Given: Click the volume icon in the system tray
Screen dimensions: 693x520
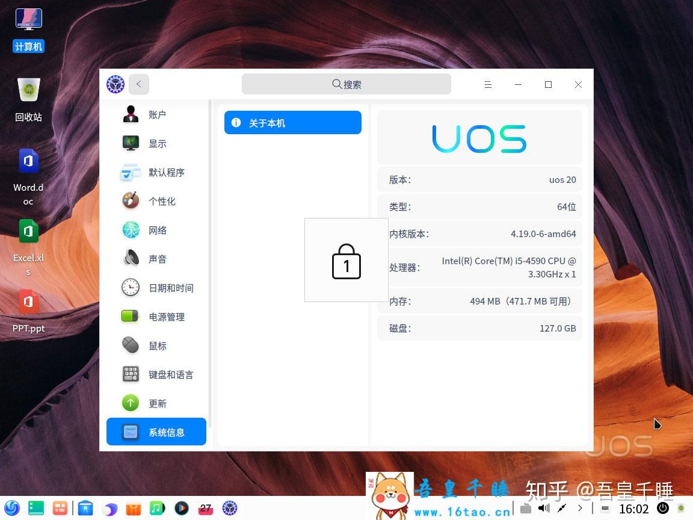Looking at the screenshot, I should [x=544, y=508].
